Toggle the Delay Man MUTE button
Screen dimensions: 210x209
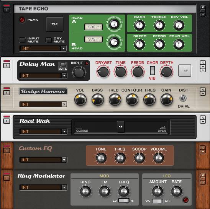click(x=62, y=65)
